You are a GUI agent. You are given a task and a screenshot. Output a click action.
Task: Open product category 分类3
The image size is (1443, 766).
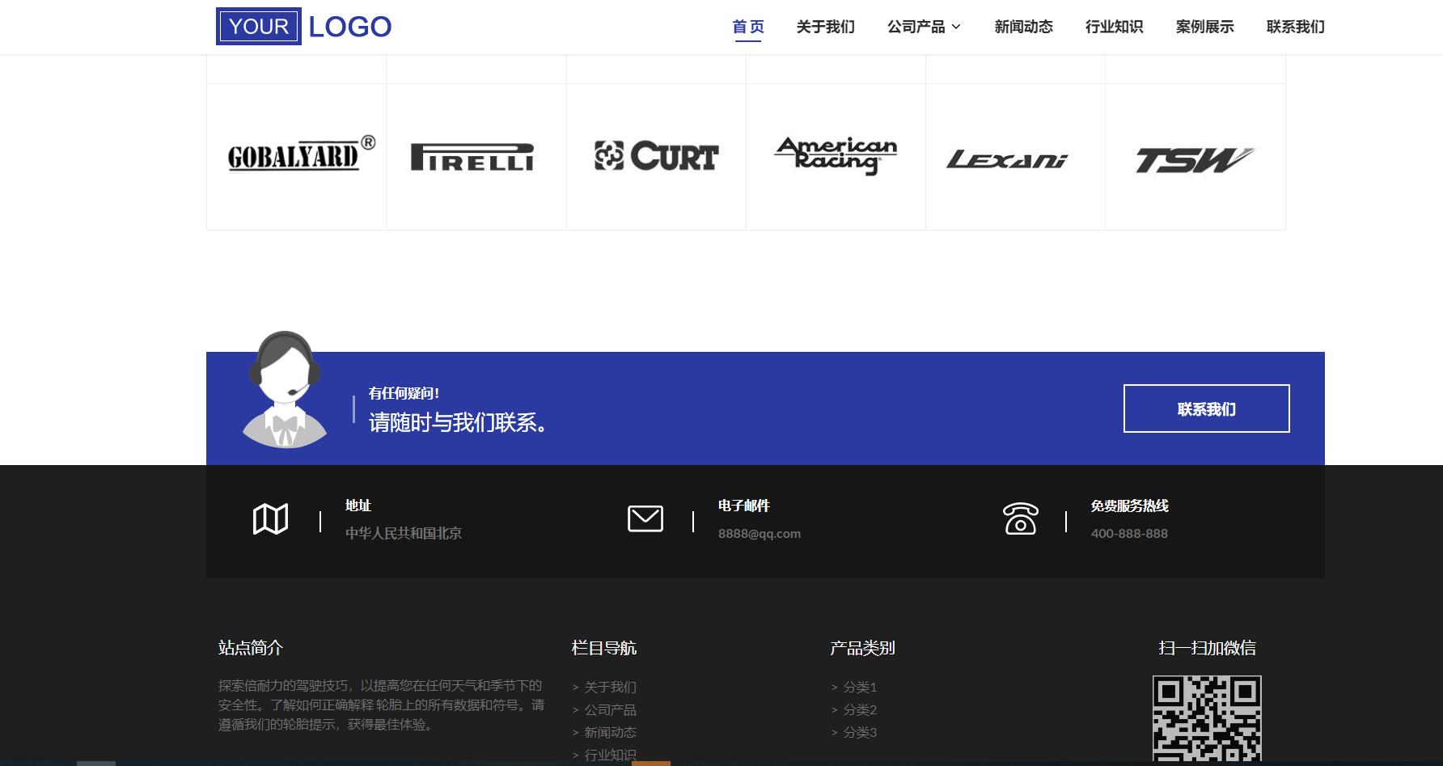[x=860, y=732]
